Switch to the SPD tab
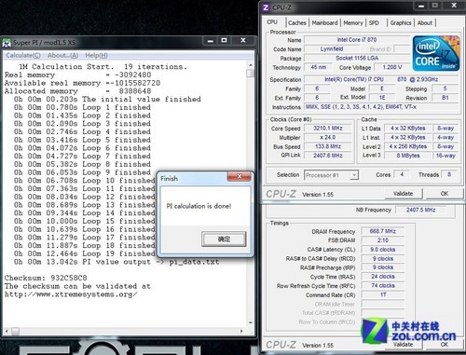This screenshot has width=466, height=355. click(x=374, y=22)
